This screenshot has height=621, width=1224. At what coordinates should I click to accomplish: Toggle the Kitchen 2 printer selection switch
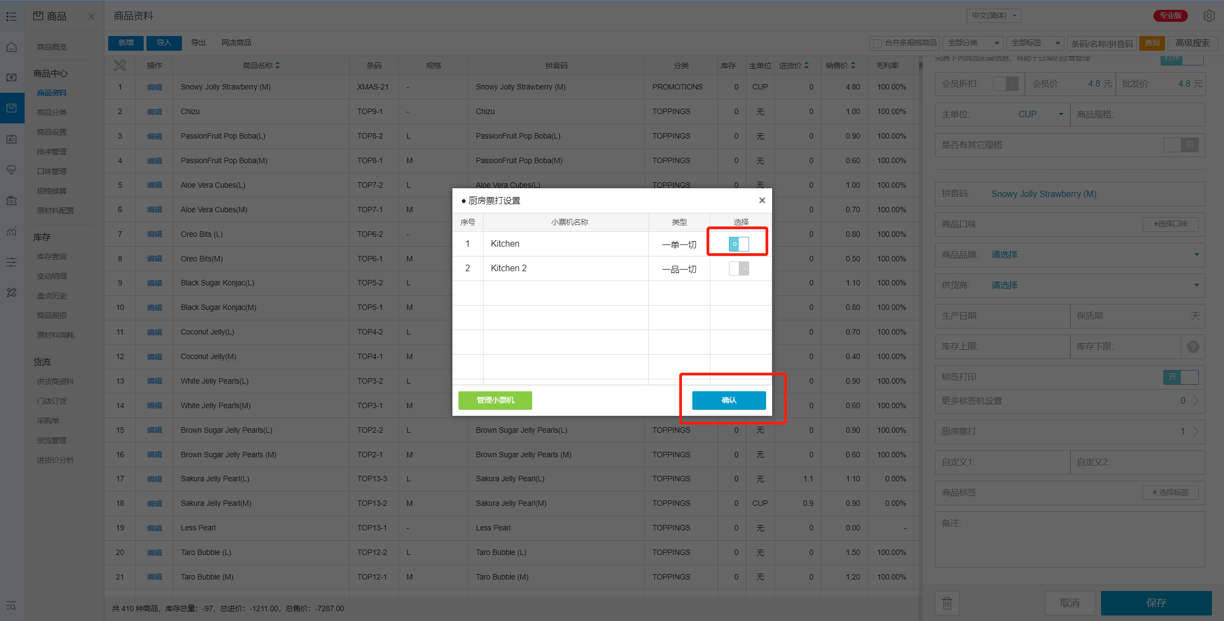[x=738, y=268]
